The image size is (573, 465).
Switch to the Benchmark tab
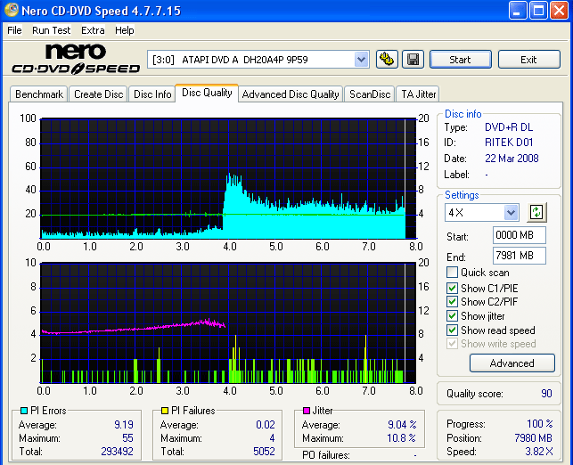coord(39,94)
